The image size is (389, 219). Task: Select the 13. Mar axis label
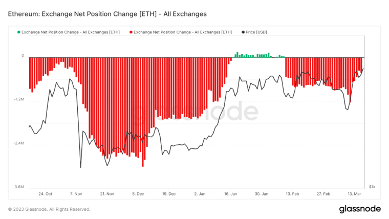pyautogui.click(x=354, y=194)
